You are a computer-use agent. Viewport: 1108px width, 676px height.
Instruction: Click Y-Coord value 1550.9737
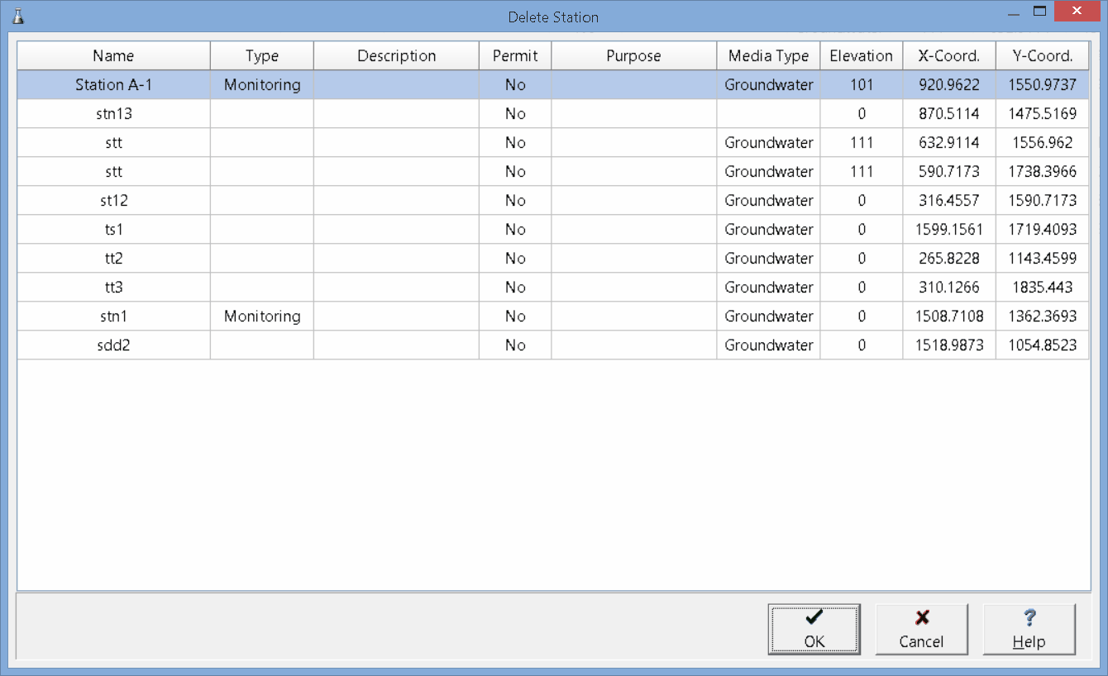pyautogui.click(x=1043, y=85)
